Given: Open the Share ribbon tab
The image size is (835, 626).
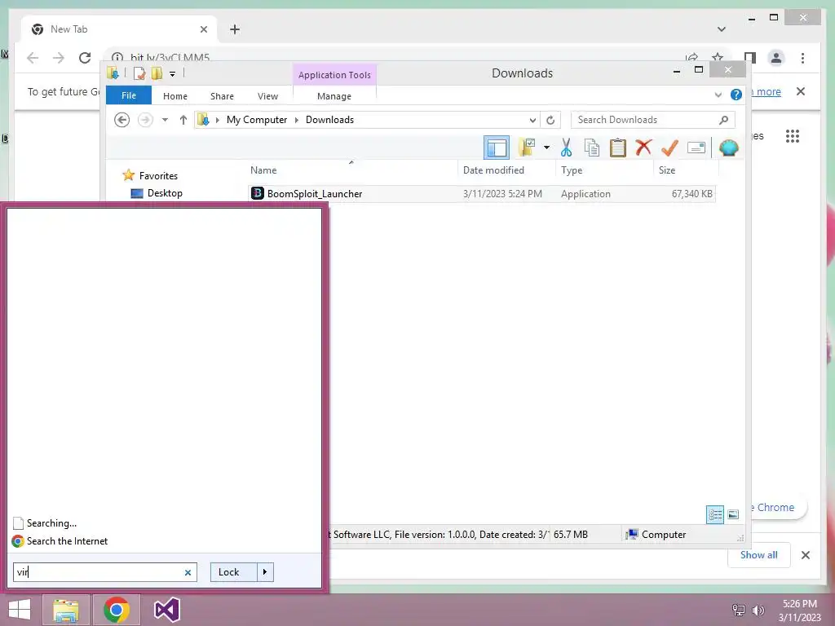Looking at the screenshot, I should [222, 96].
